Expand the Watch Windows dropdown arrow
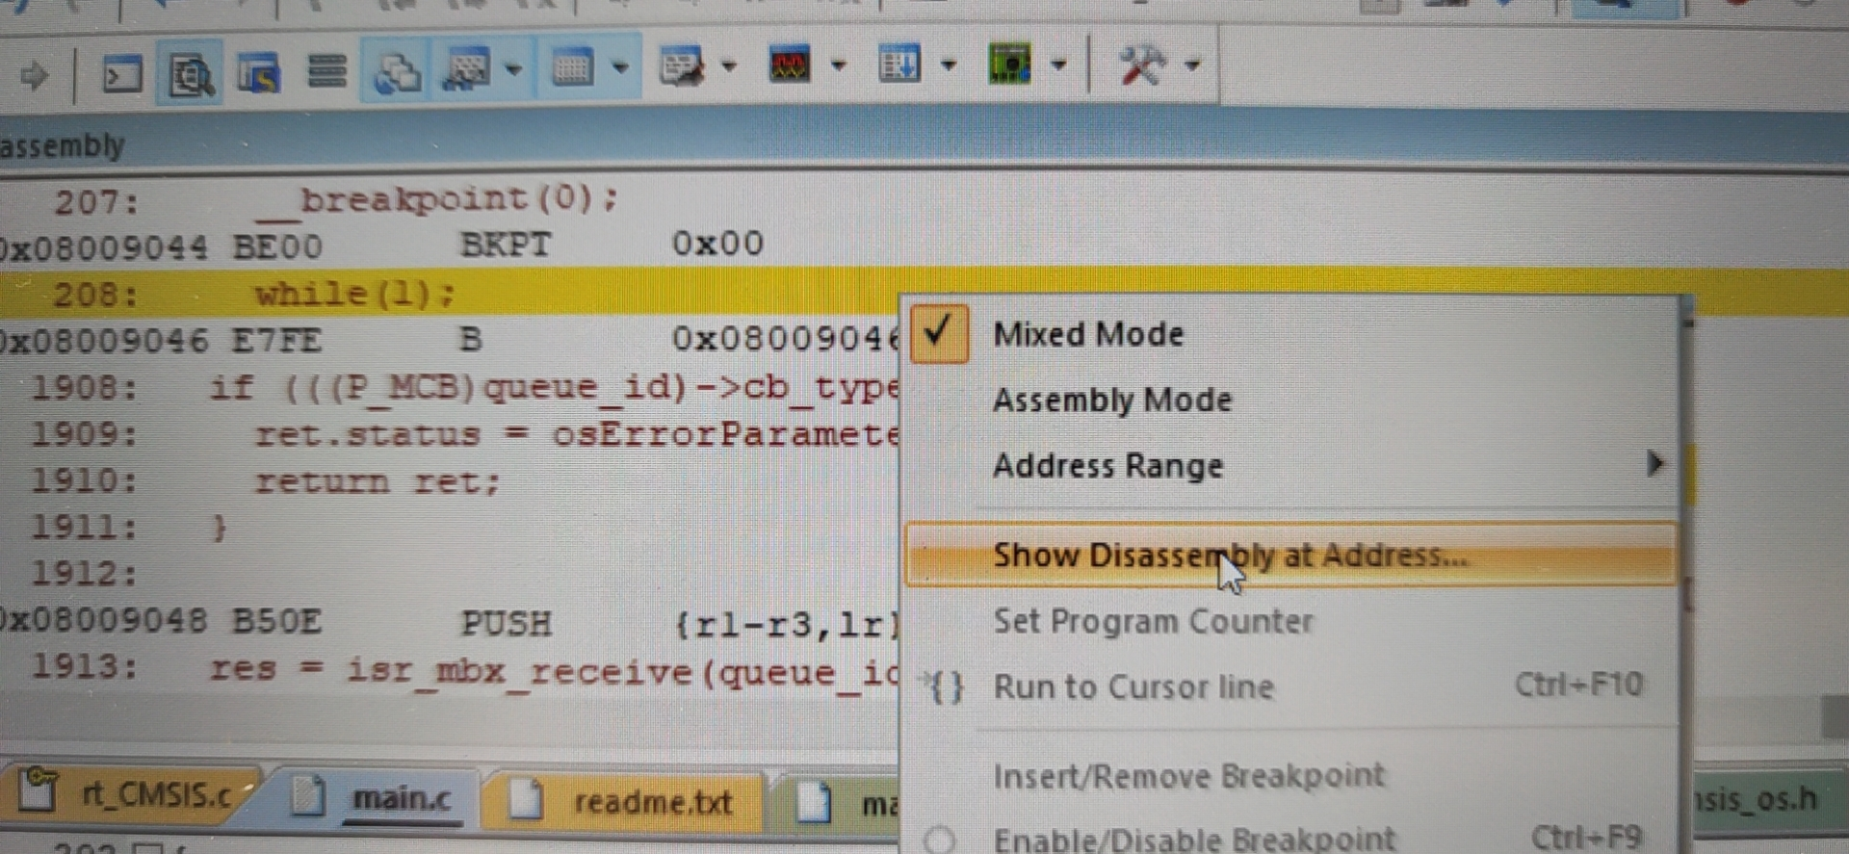The image size is (1849, 854). click(x=513, y=69)
